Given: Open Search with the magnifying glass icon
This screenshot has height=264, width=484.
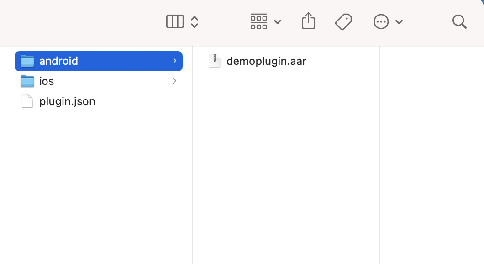Looking at the screenshot, I should tap(459, 22).
